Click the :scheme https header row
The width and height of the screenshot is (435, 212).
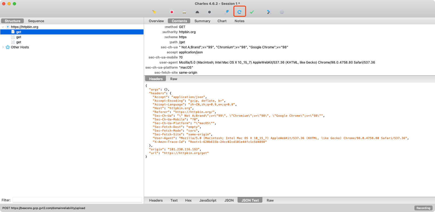click(289, 37)
